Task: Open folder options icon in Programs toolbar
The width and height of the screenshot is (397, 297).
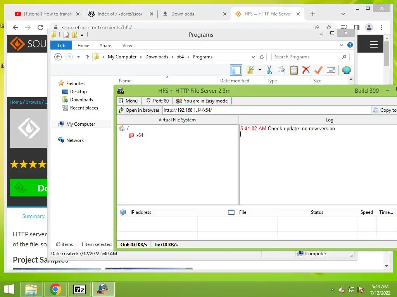Action: [250, 70]
